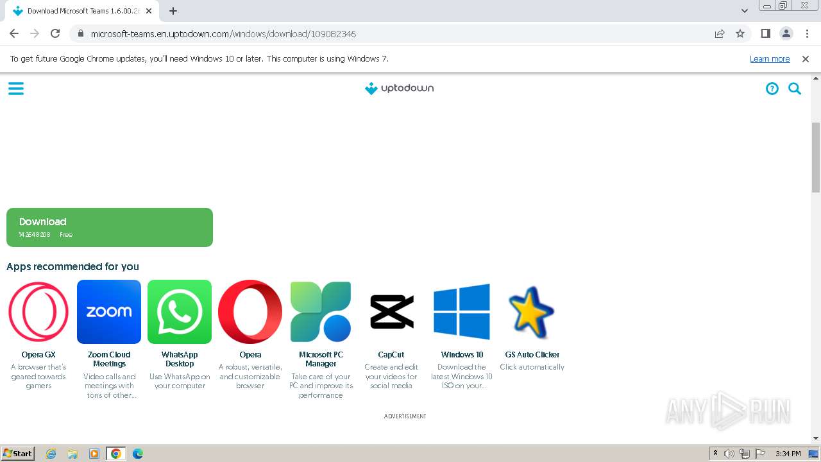This screenshot has height=462, width=821.
Task: Open the Uptodown search icon
Action: (795, 89)
